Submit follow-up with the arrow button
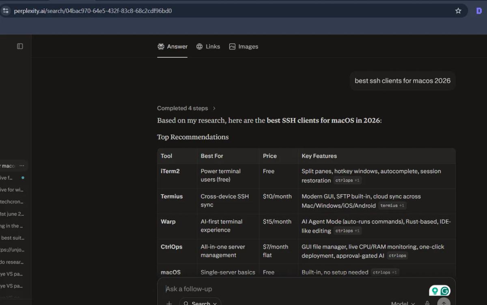This screenshot has height=305, width=487. [444, 303]
